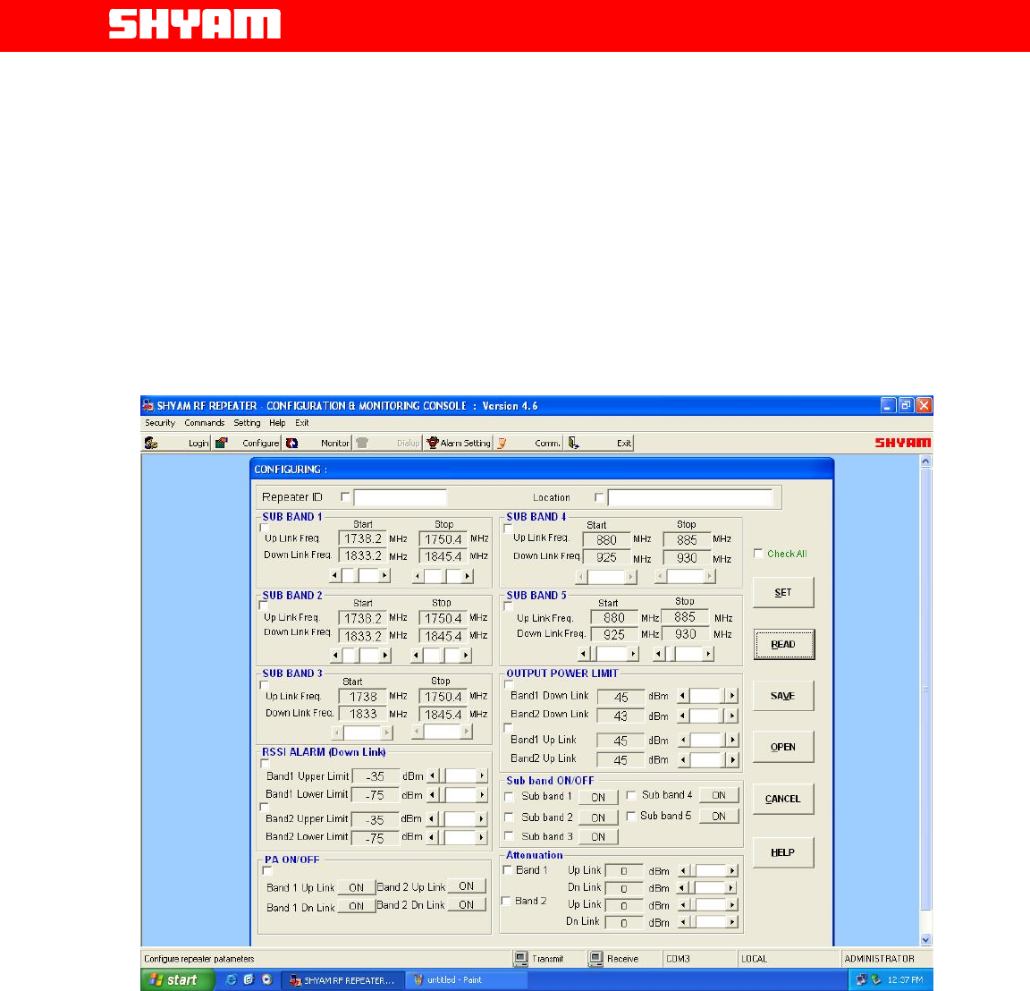Click the network icon in system tray
The width and height of the screenshot is (1030, 991).
[861, 980]
